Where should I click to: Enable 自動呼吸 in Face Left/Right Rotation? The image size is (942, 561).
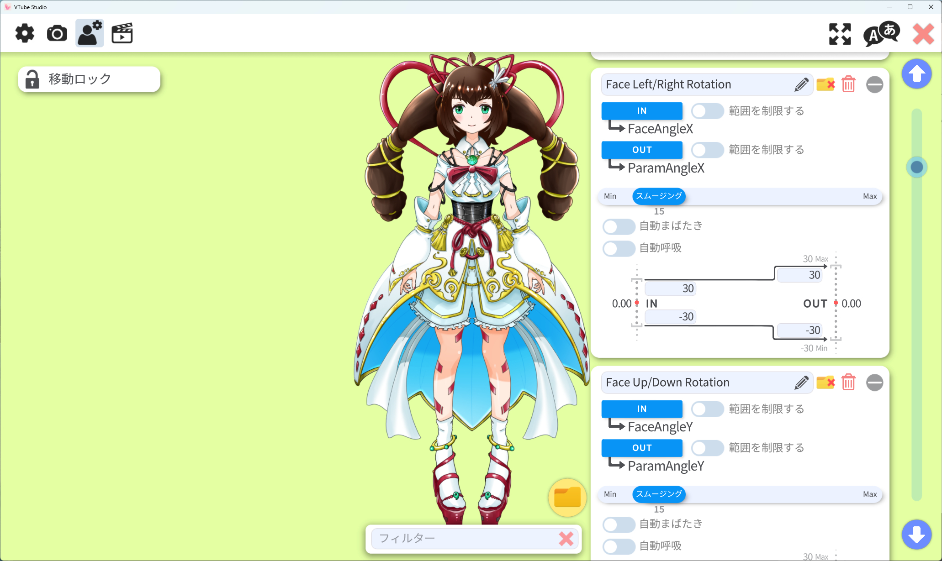(x=619, y=248)
